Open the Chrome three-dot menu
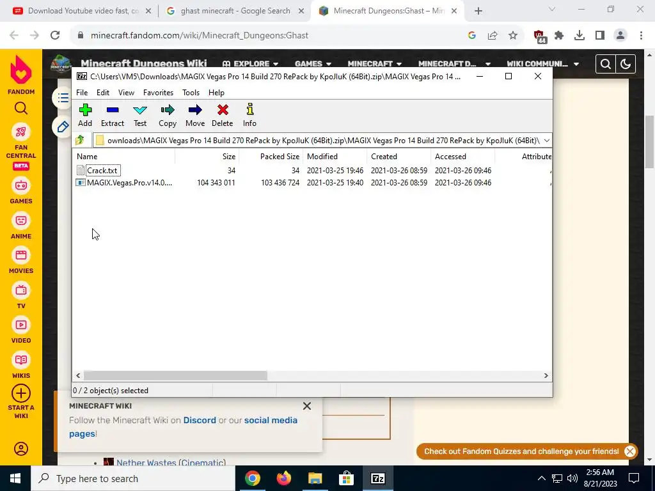Screen dimensions: 655x491 tap(641, 36)
